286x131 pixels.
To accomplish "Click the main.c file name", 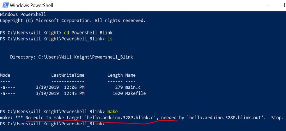I will pyautogui.click(x=133, y=87).
